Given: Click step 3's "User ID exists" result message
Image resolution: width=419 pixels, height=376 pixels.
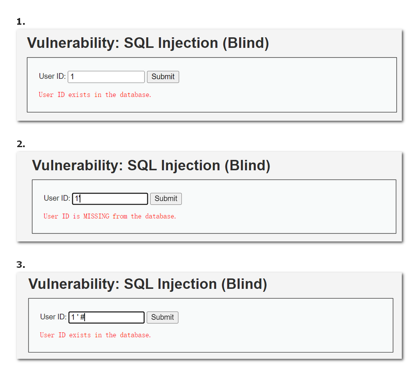Looking at the screenshot, I should (95, 335).
